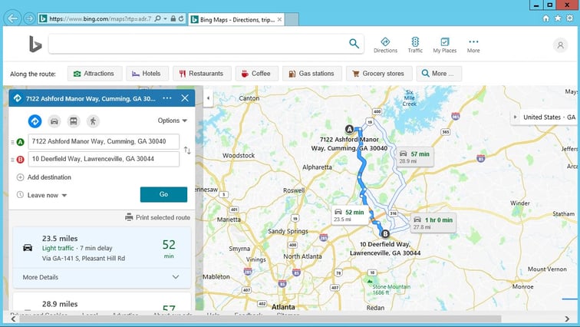
Task: Open the Traffic view
Action: (x=415, y=45)
